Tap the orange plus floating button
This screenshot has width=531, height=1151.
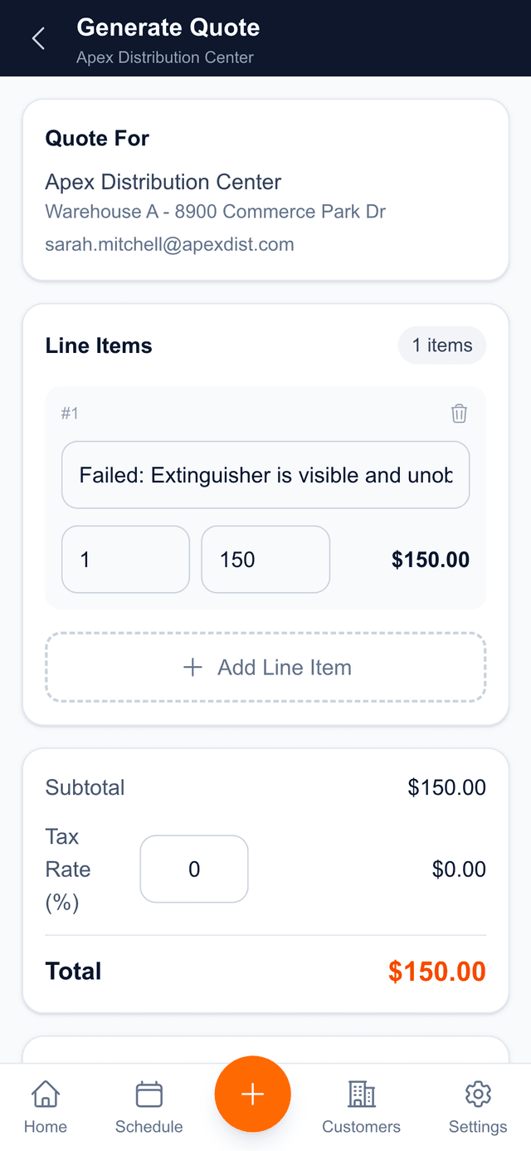[252, 1095]
